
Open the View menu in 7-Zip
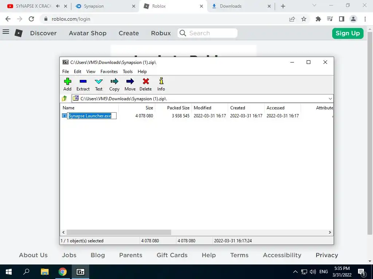click(91, 72)
